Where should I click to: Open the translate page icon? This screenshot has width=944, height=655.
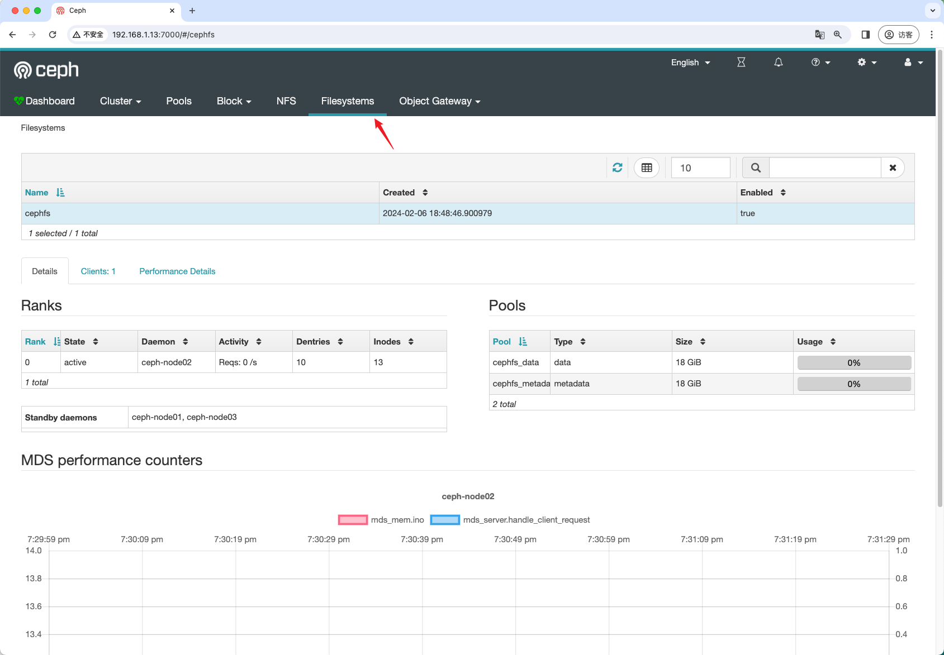(x=819, y=35)
